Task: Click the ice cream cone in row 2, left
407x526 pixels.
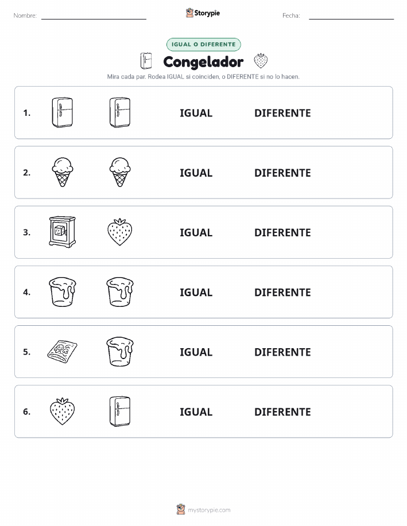Action: click(x=63, y=172)
